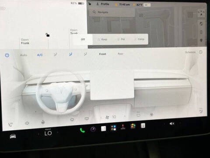Open the Arcade joystick app

tap(123, 127)
